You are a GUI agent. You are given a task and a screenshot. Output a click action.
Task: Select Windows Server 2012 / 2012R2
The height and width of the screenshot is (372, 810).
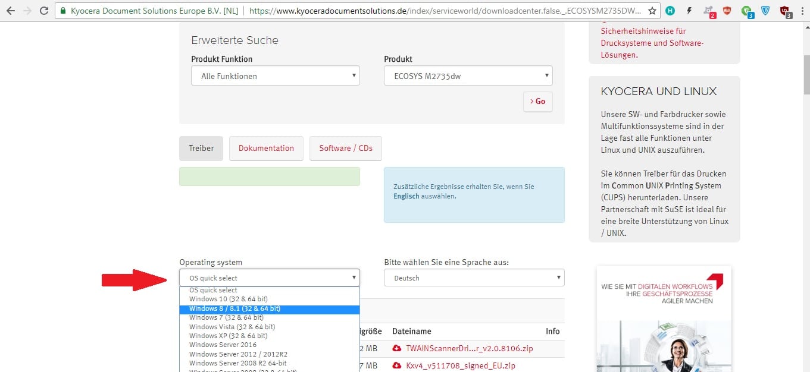point(270,354)
